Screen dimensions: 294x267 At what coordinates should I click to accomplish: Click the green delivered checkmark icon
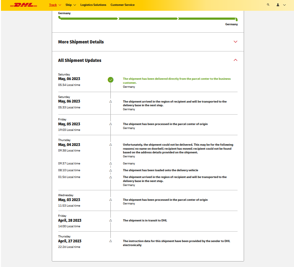click(x=110, y=80)
